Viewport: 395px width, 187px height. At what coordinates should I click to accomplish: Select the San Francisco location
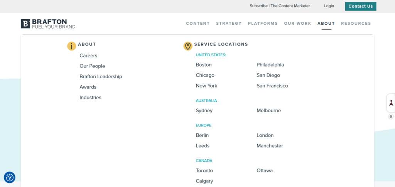(x=272, y=86)
